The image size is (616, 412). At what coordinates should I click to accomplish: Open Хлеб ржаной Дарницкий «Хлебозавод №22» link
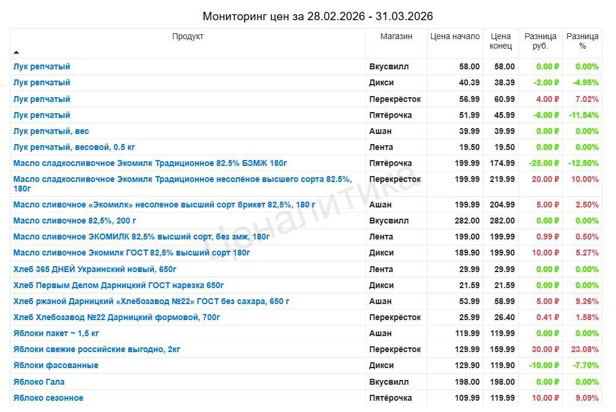(151, 302)
